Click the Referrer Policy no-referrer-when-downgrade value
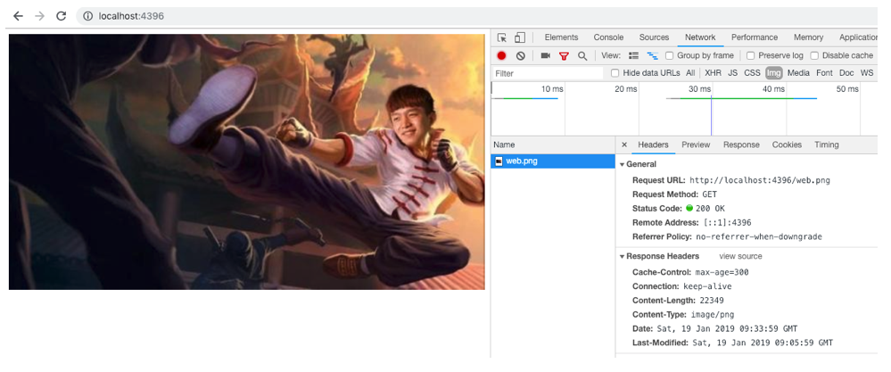891x372 pixels. [x=759, y=236]
